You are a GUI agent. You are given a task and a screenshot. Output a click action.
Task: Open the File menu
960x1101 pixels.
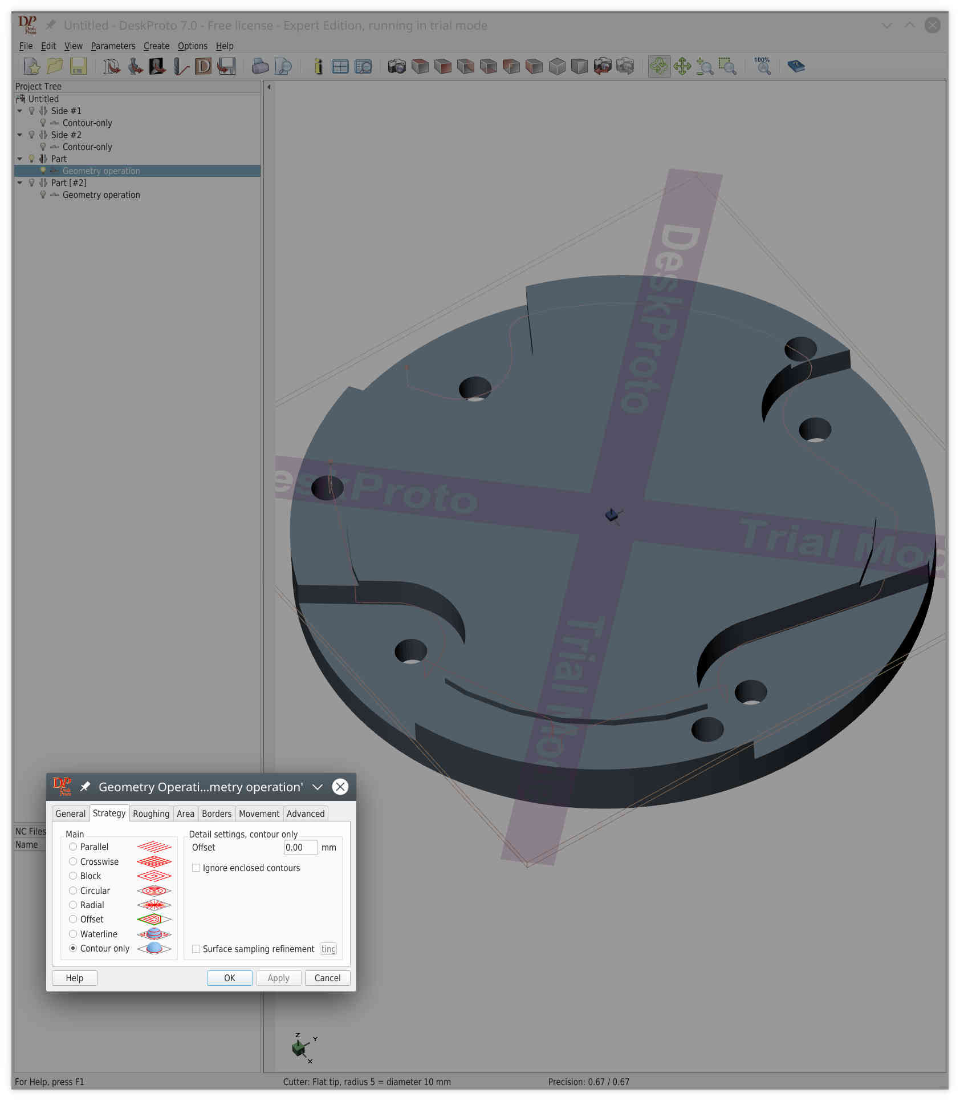26,46
